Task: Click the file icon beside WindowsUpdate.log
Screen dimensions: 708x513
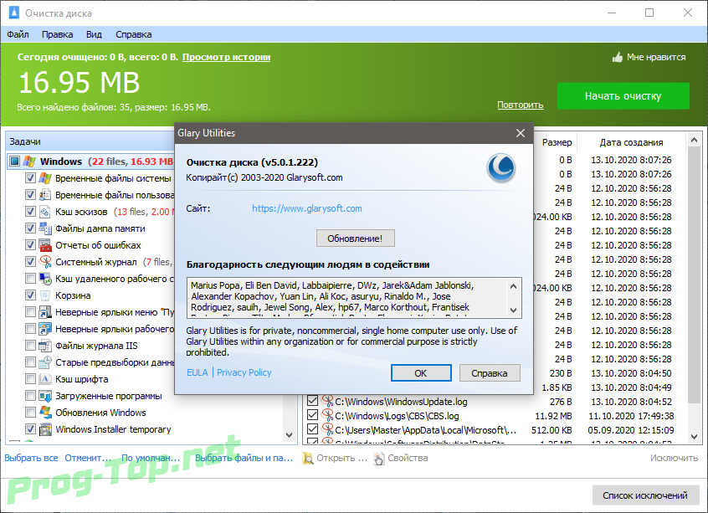Action: pos(327,401)
